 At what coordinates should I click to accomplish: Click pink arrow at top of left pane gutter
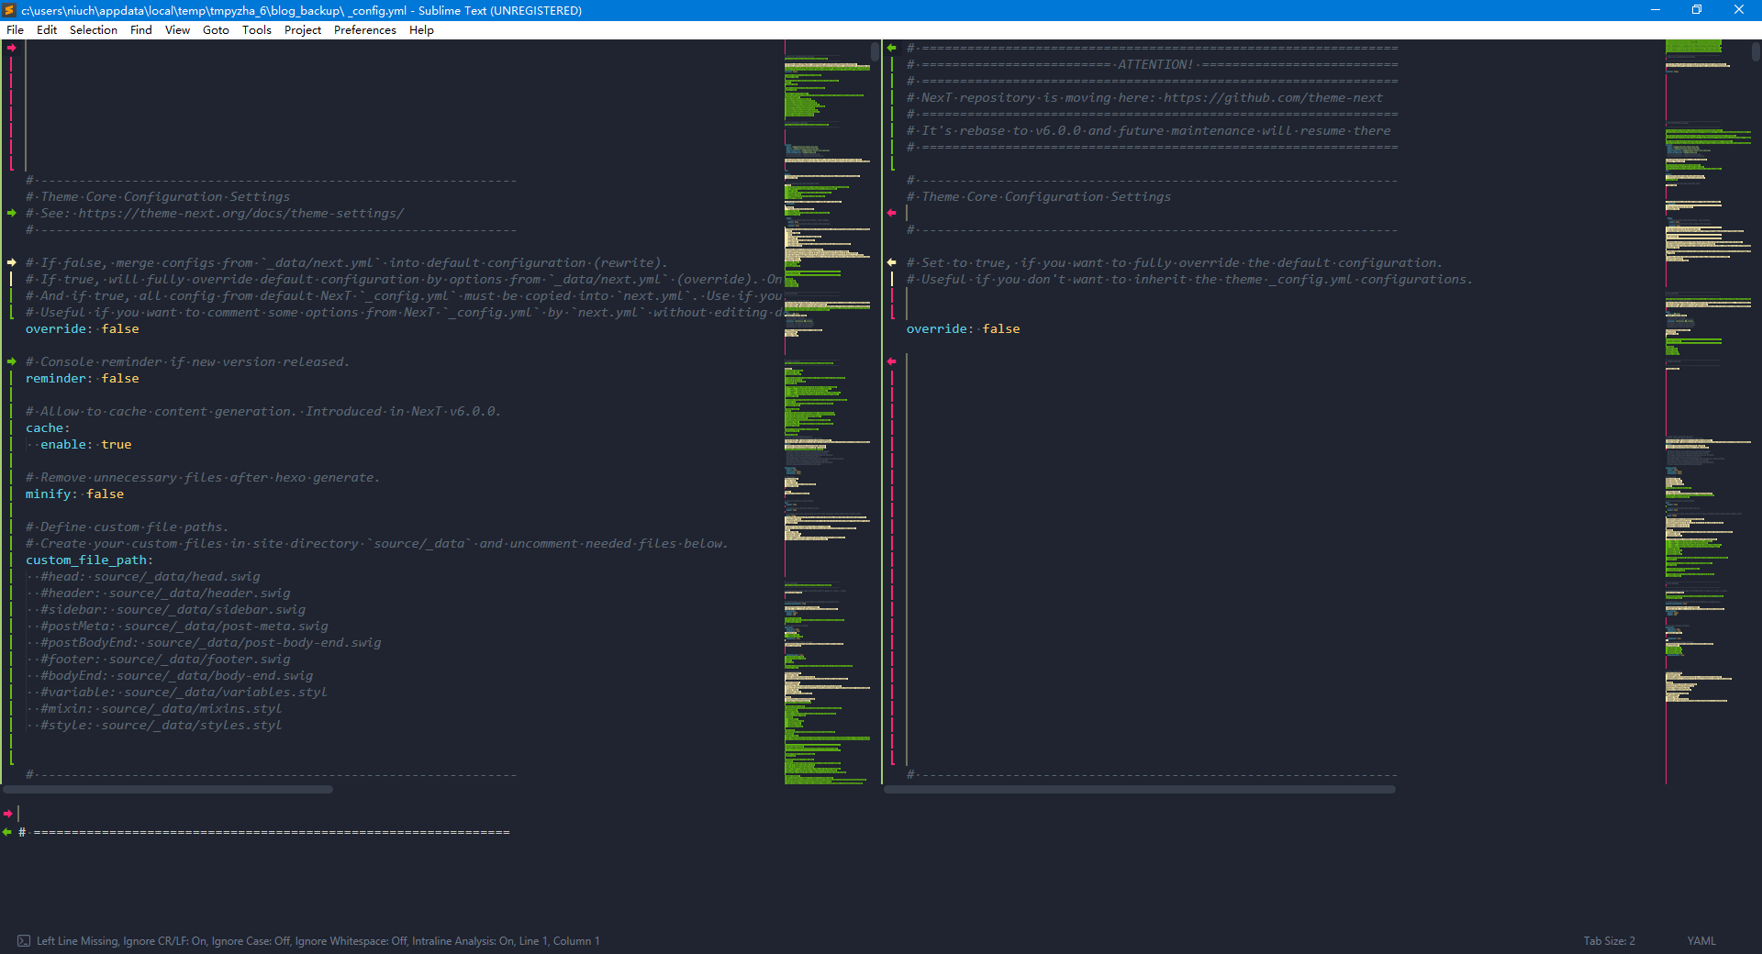11,48
